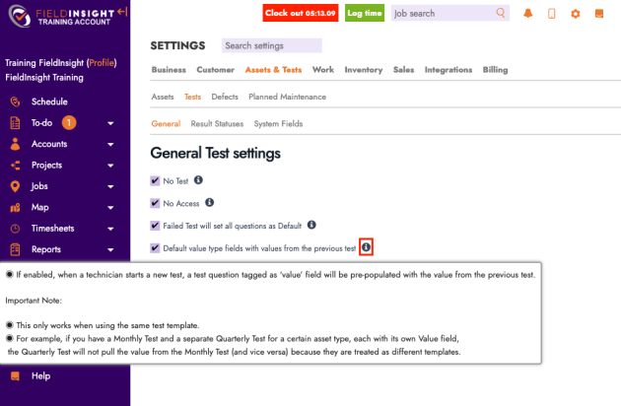Viewport: 621px width, 406px height.
Task: Toggle the No Test checkbox
Action: click(x=155, y=180)
